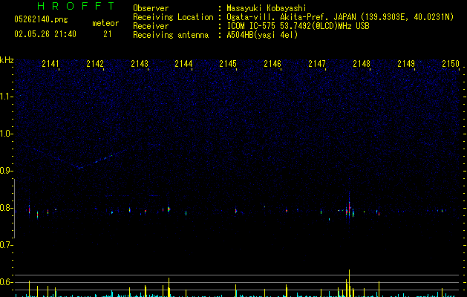Screen dimensions: 467x297
Task: Click the 2146 time axis marker
Action: pyautogui.click(x=272, y=64)
